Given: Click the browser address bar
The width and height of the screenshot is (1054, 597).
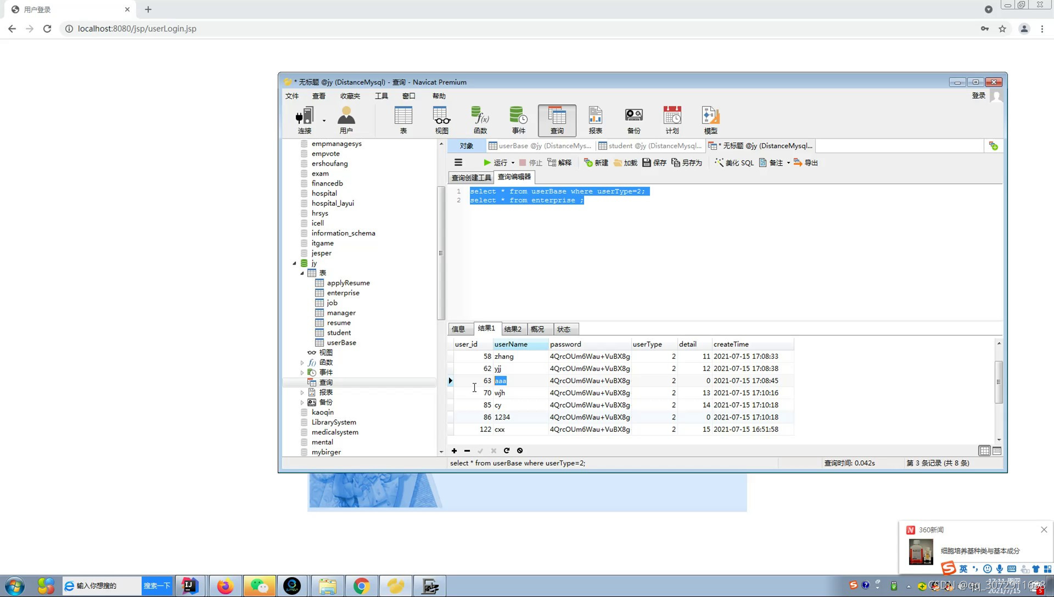Looking at the screenshot, I should coord(516,29).
